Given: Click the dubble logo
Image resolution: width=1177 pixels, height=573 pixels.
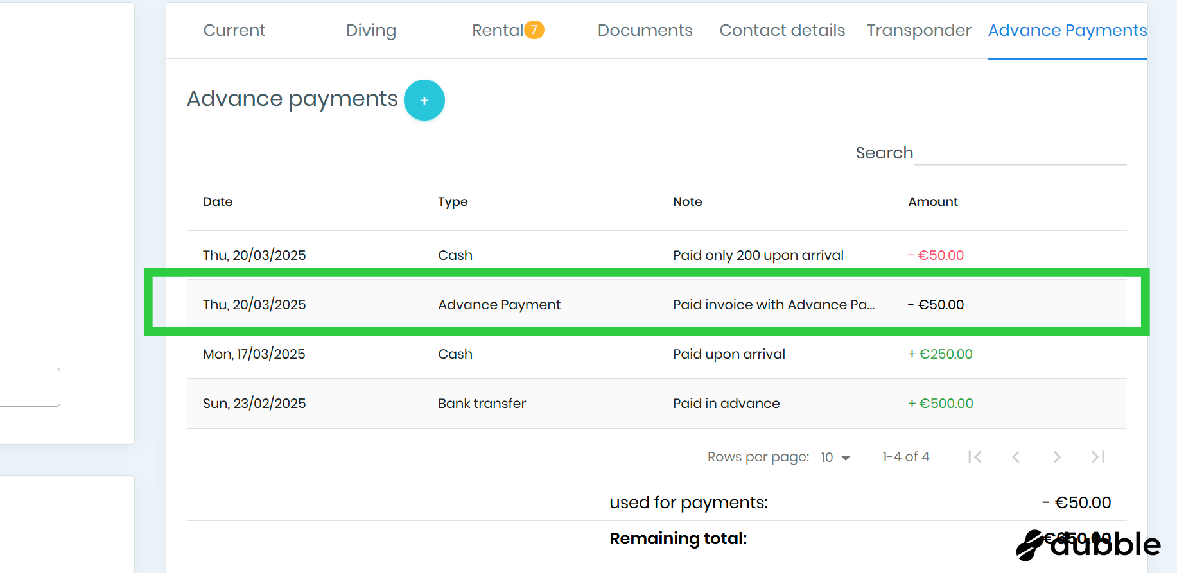Looking at the screenshot, I should tap(1088, 544).
